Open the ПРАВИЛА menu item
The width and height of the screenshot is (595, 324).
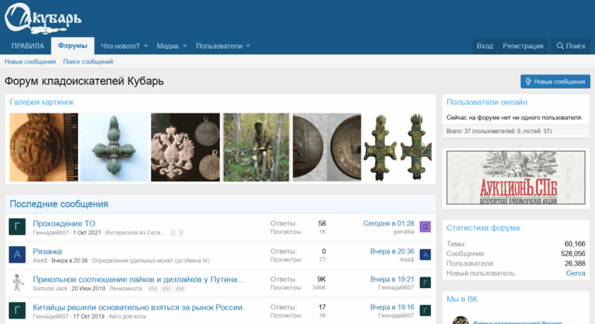tap(28, 46)
